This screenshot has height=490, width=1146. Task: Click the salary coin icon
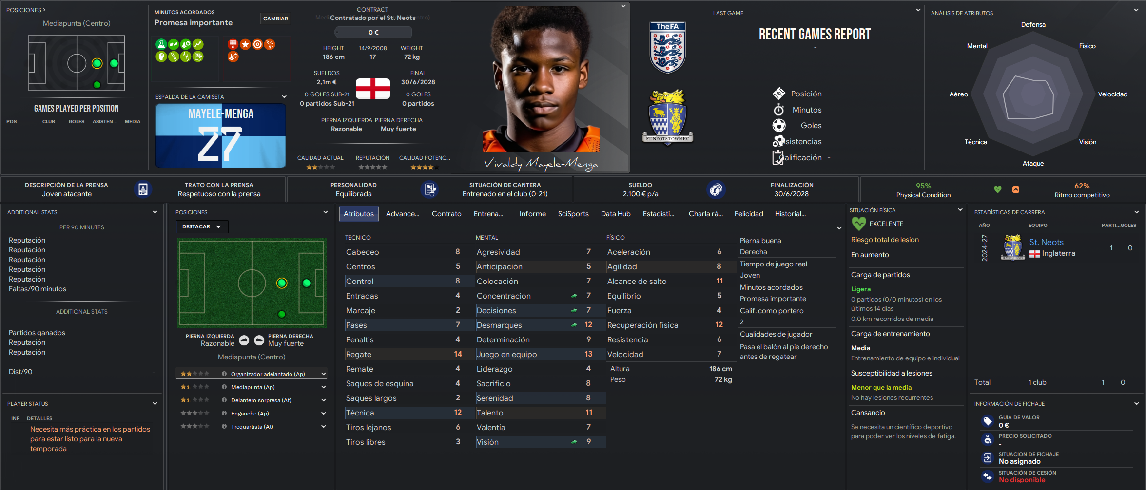[716, 189]
